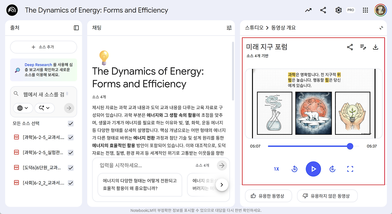The image size is (392, 214).
Task: Click the video thumbnail frame
Action: coord(313,104)
